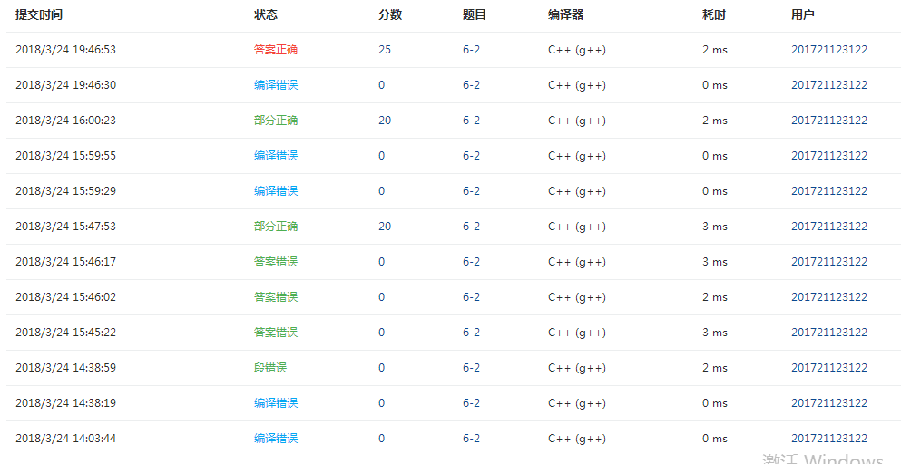
Task: Open problem 6-2 in 16:00:23 row
Action: [x=471, y=121]
